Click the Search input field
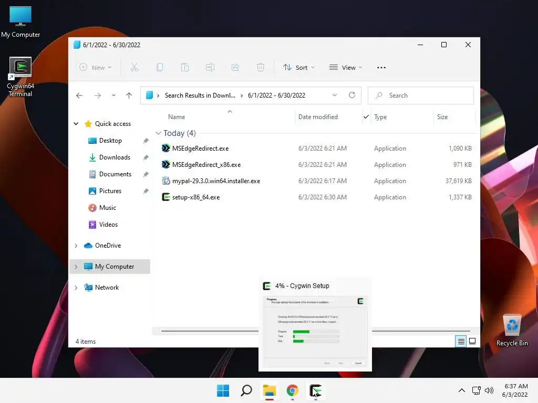The width and height of the screenshot is (538, 403). [x=421, y=96]
